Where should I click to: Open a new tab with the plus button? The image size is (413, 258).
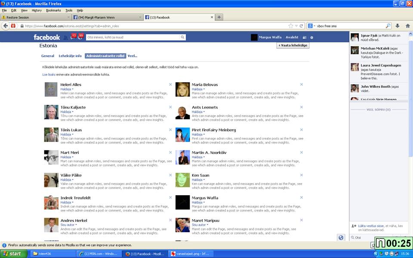click(219, 17)
